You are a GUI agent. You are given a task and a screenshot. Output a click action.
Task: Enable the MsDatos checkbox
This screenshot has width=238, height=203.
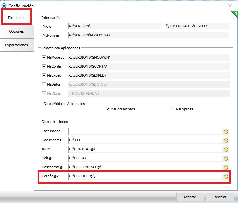tap(44, 84)
